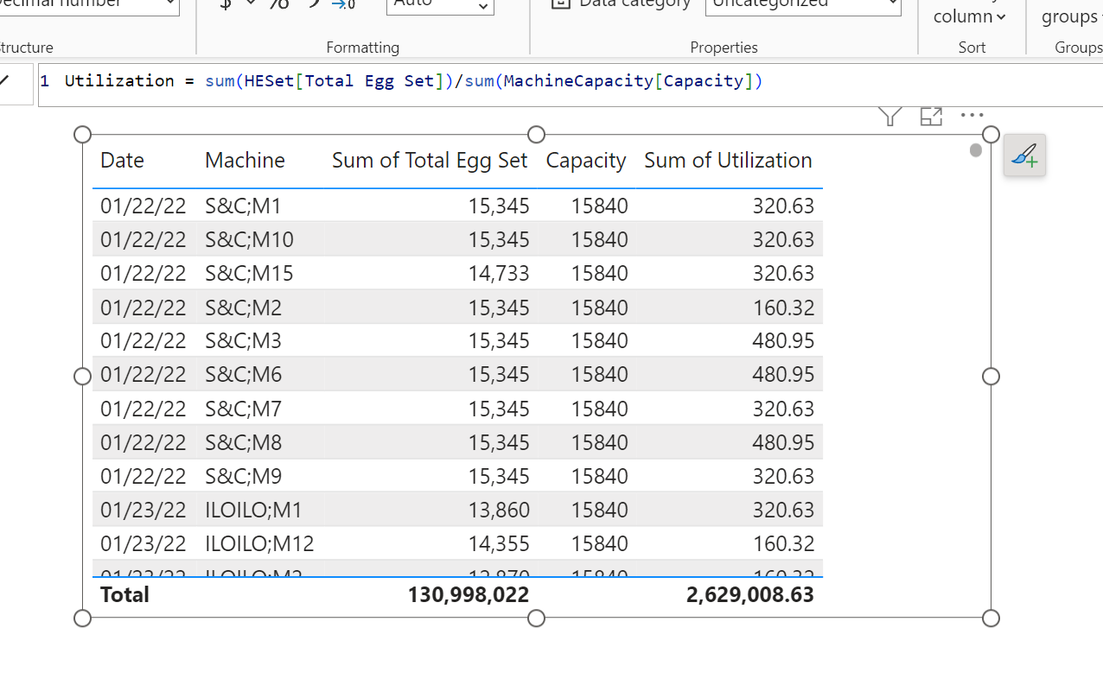The height and width of the screenshot is (685, 1103).
Task: Select the S&C;M7 machine cell
Action: point(243,409)
